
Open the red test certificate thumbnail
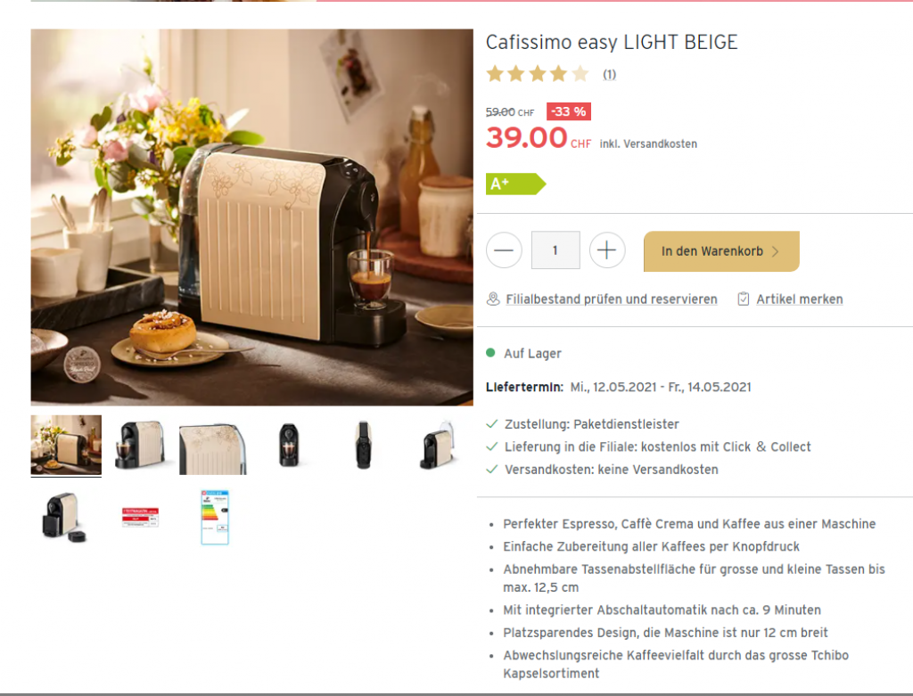pyautogui.click(x=140, y=517)
